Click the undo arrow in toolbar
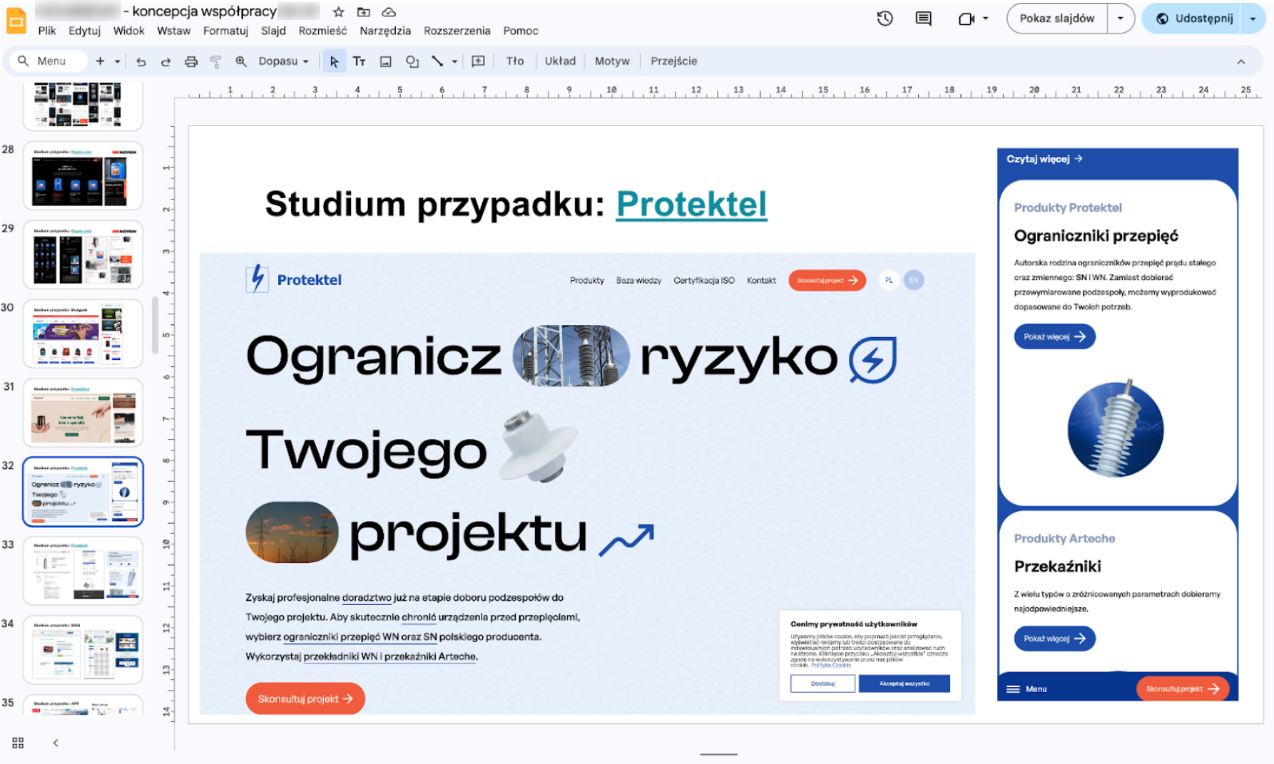 point(141,61)
